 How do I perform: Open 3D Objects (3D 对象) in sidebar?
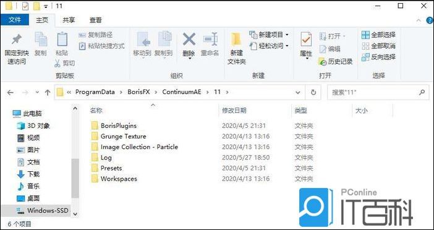[x=33, y=126]
